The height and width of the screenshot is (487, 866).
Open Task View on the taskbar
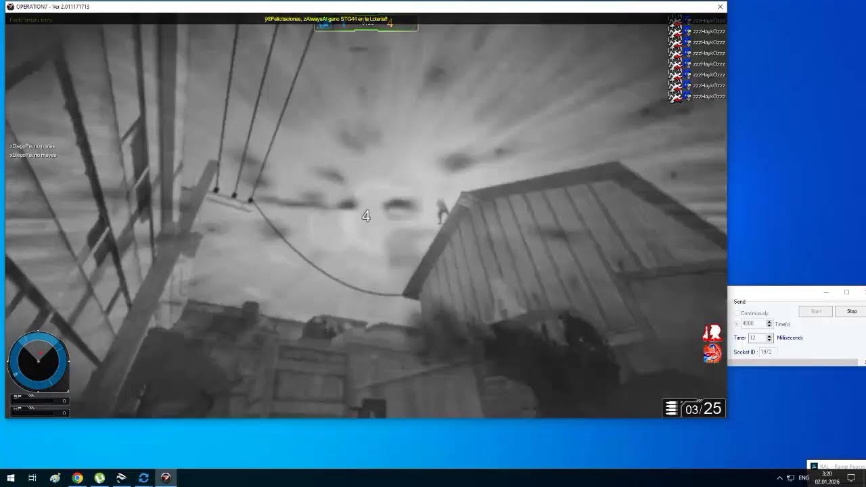(x=32, y=478)
